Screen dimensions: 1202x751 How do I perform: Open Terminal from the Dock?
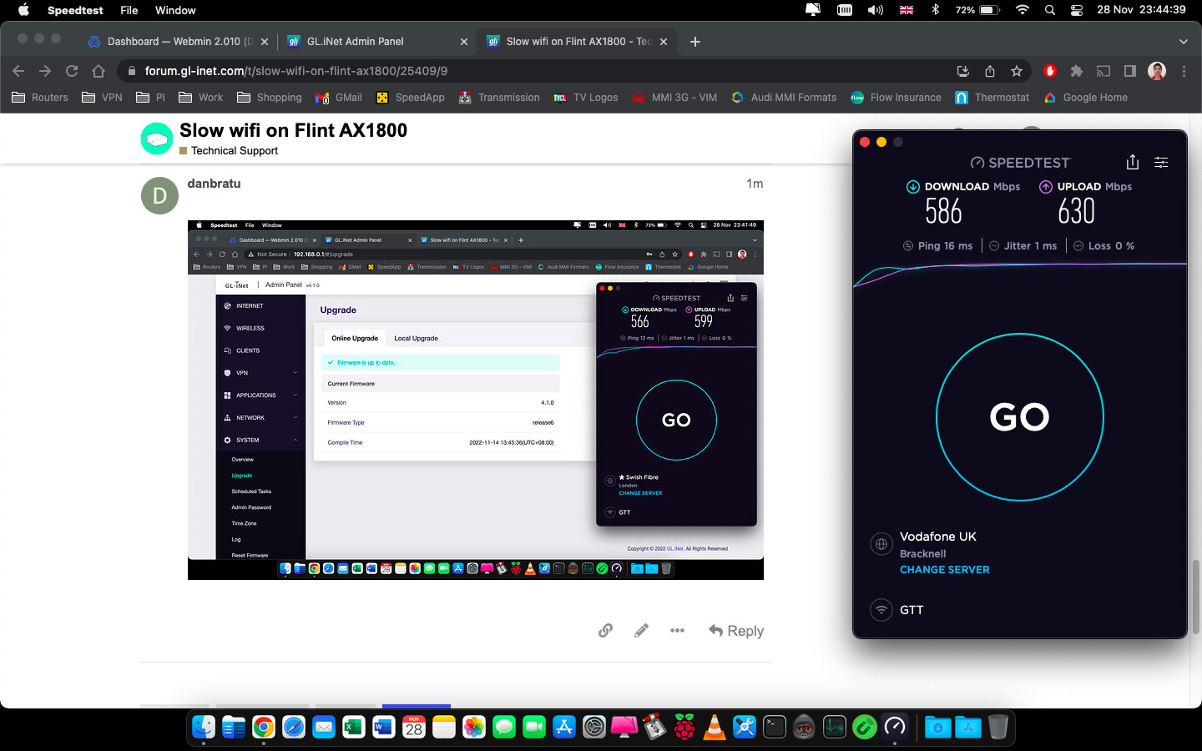[775, 727]
